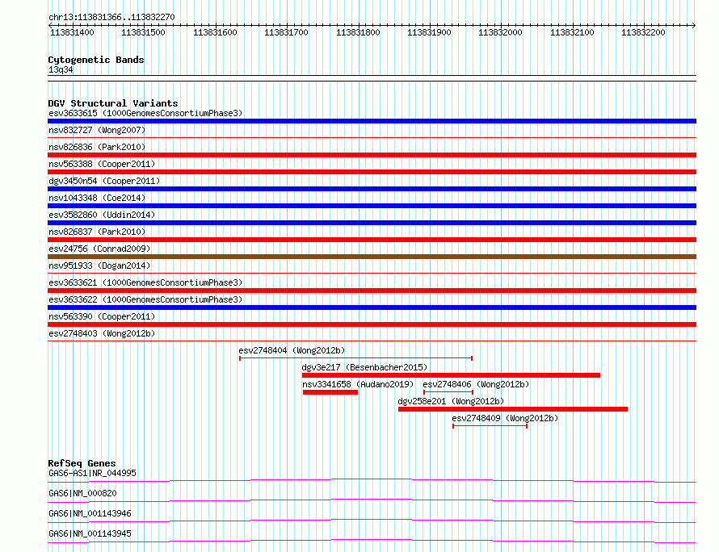Image resolution: width=719 pixels, height=552 pixels.
Task: Open the esv3633622 variant label
Action: click(145, 299)
